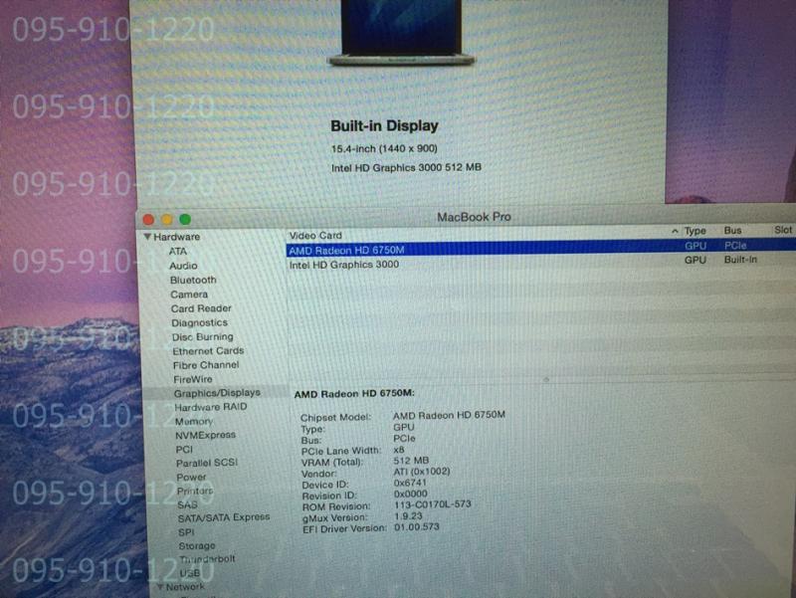Collapse the Hardware tree section
The image size is (796, 598).
[x=147, y=237]
